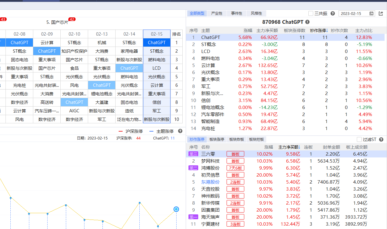The image size is (387, 229).
Task: Sort stocks by 板上成交额 header
Action: [357, 147]
